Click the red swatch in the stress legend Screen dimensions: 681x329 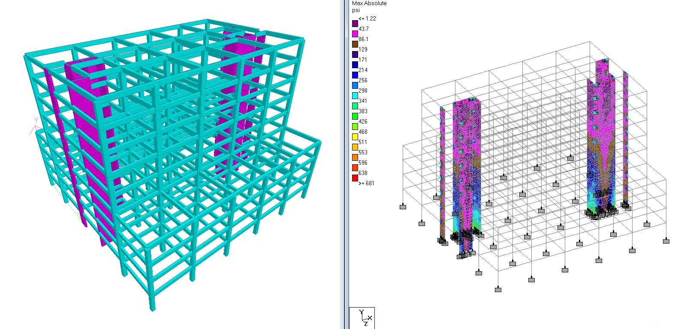pos(355,178)
